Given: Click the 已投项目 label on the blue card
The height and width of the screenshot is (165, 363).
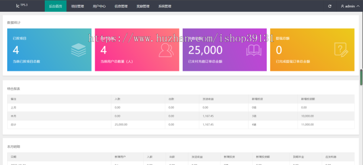Looking at the screenshot, I should pyautogui.click(x=19, y=38).
